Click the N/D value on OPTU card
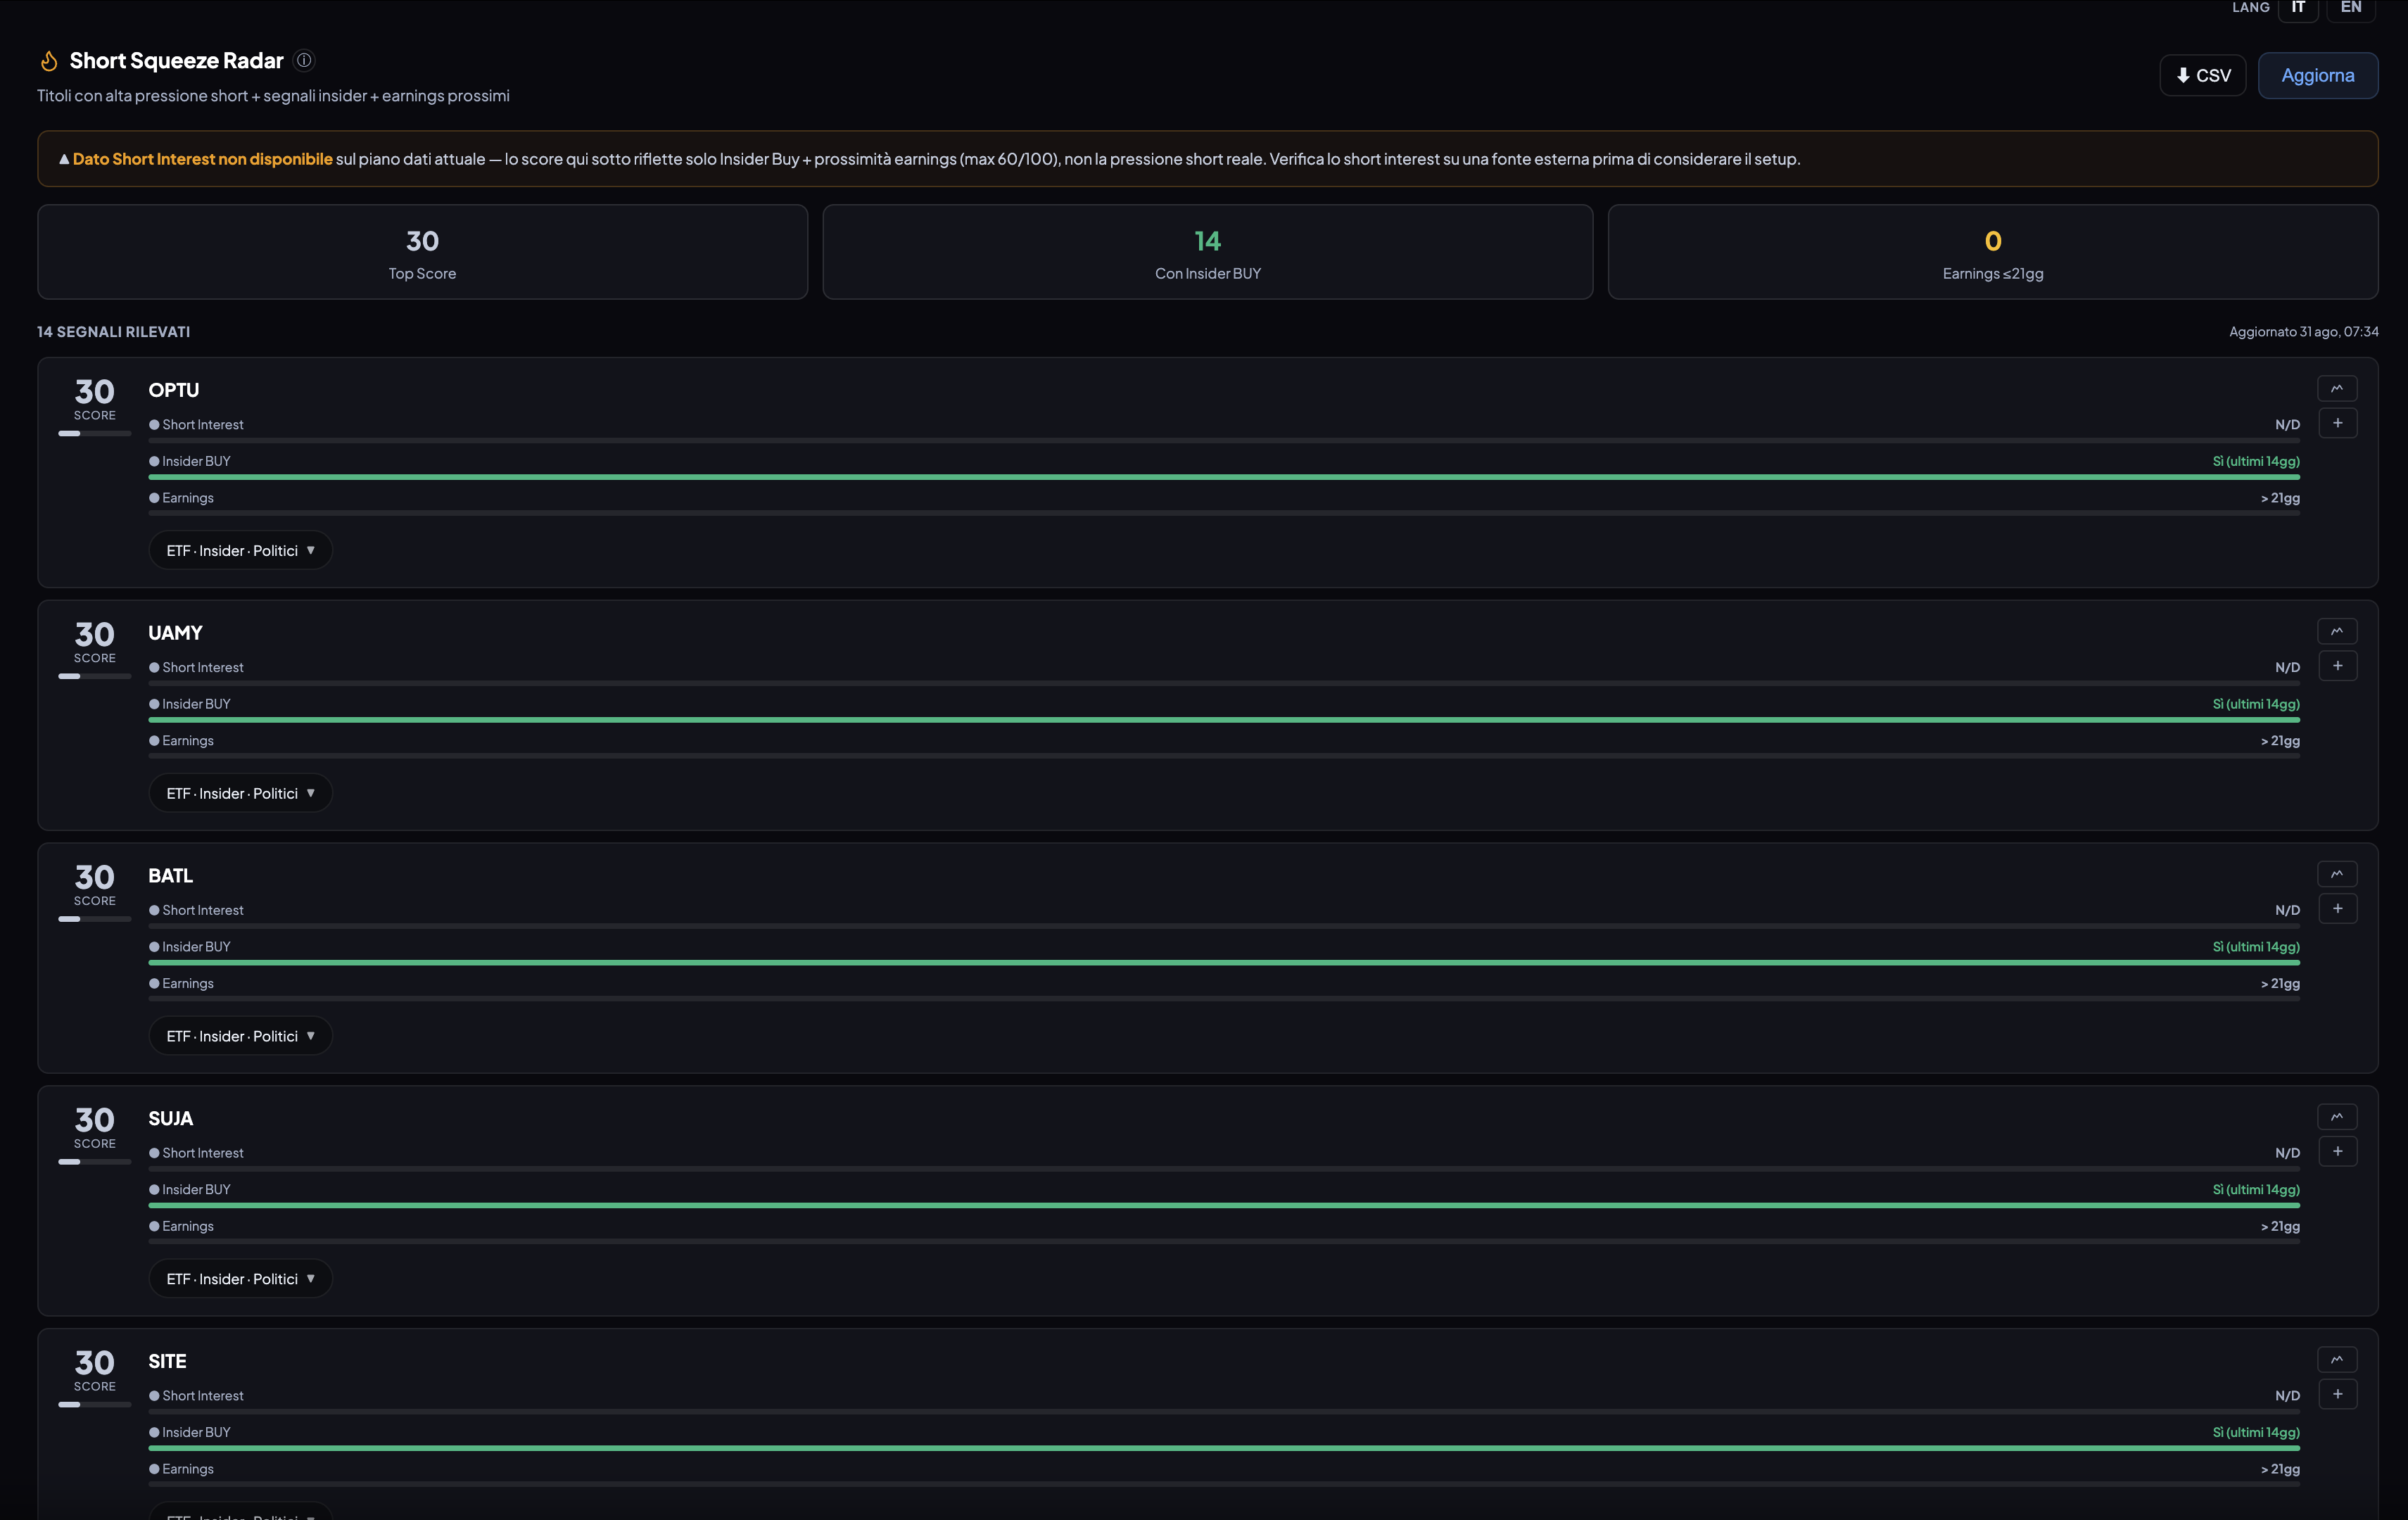The image size is (2408, 1520). [2287, 425]
